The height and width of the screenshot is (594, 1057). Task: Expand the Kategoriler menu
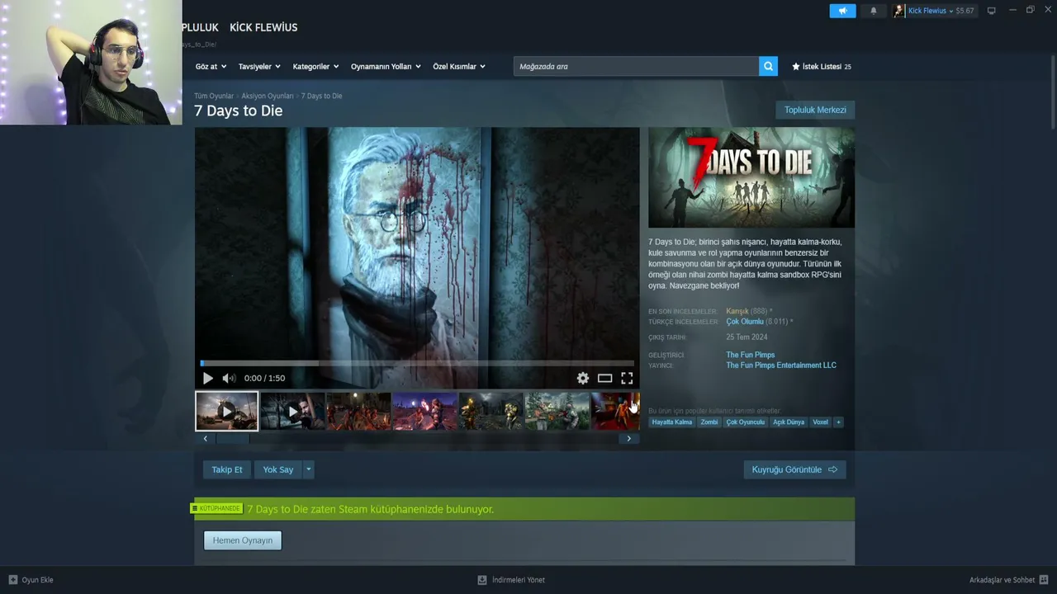tap(315, 66)
